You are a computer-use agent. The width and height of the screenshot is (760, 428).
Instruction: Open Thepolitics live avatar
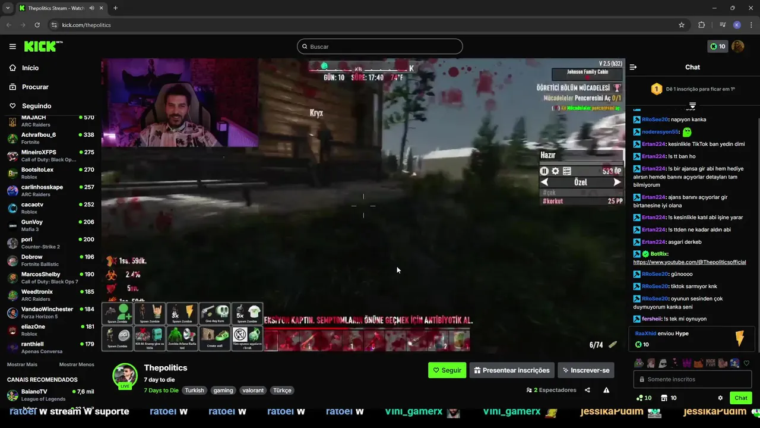point(125,376)
